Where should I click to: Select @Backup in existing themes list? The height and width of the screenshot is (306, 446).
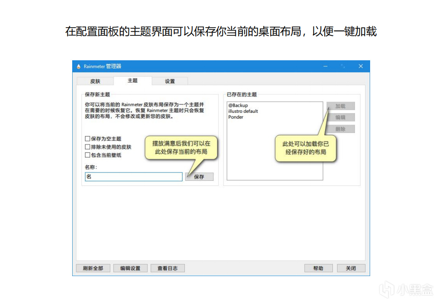click(238, 105)
